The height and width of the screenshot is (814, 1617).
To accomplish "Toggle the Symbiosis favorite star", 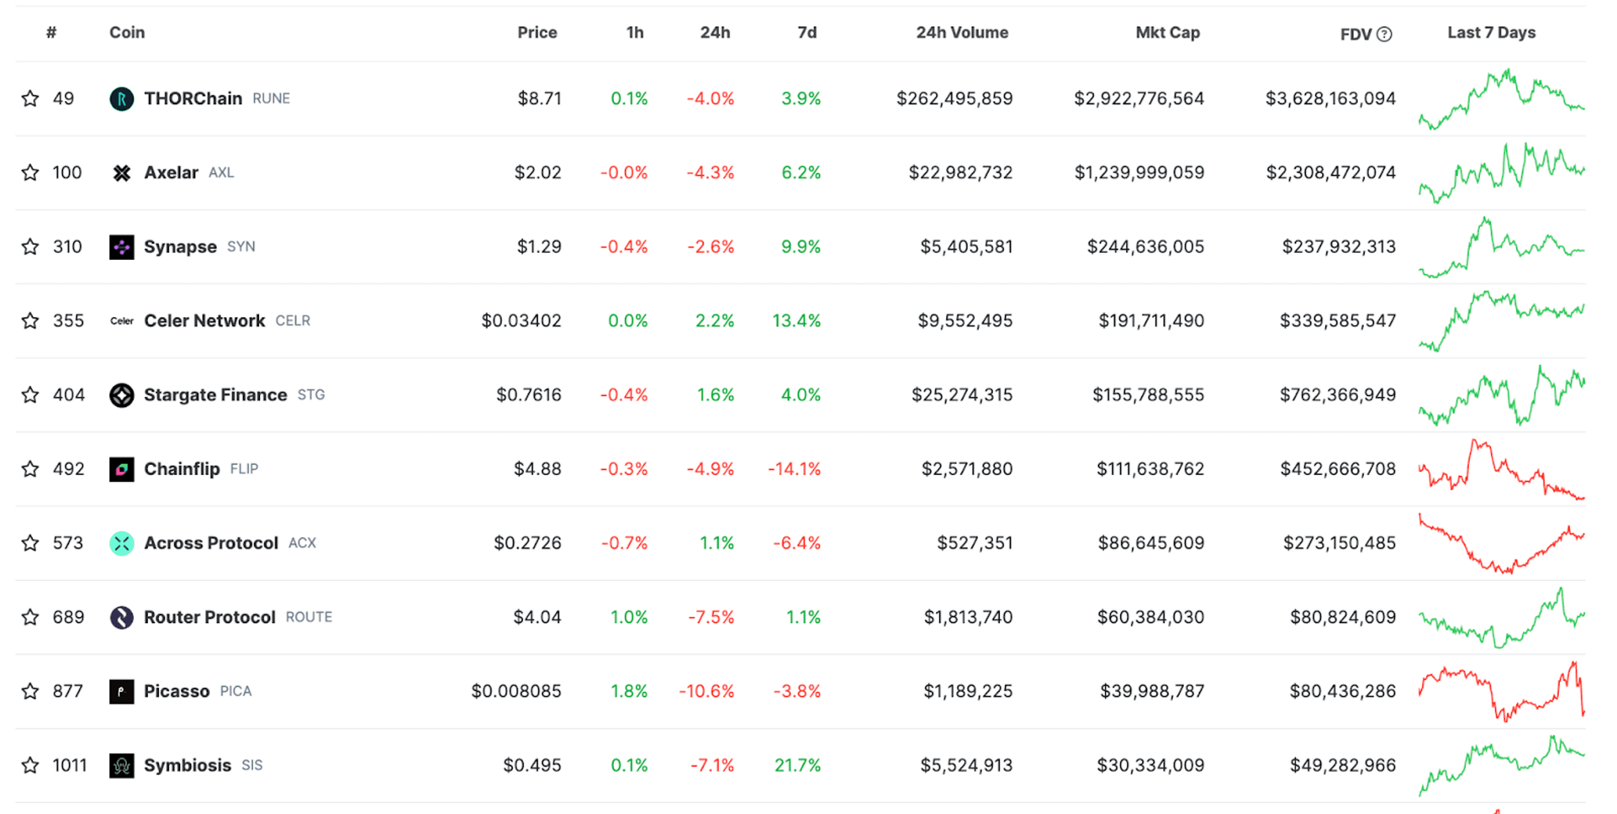I will tap(30, 765).
